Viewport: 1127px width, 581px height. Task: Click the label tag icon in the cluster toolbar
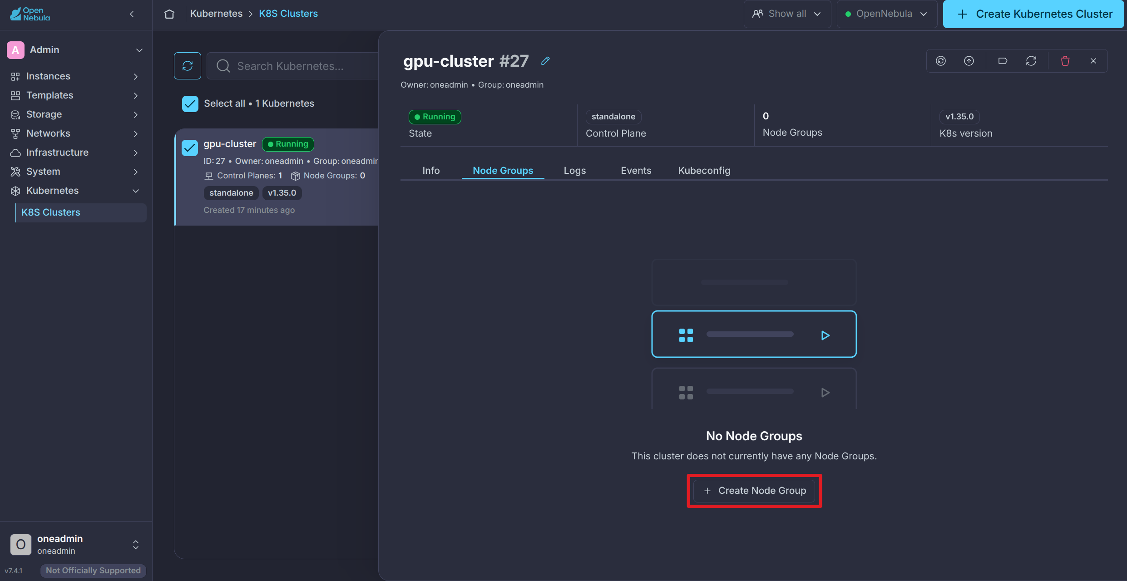coord(1003,61)
